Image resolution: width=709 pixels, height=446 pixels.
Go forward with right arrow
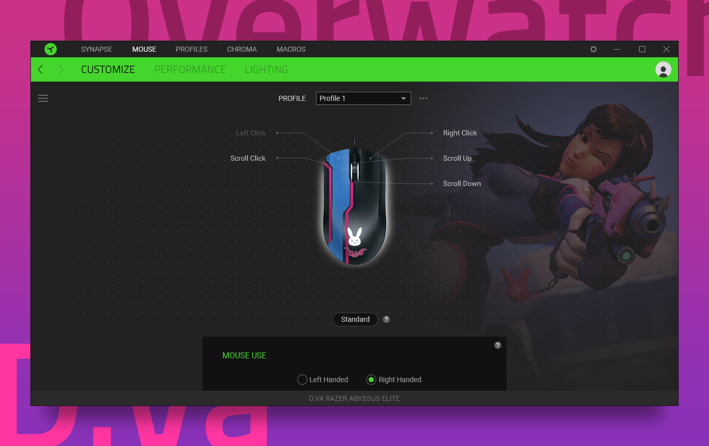(61, 69)
